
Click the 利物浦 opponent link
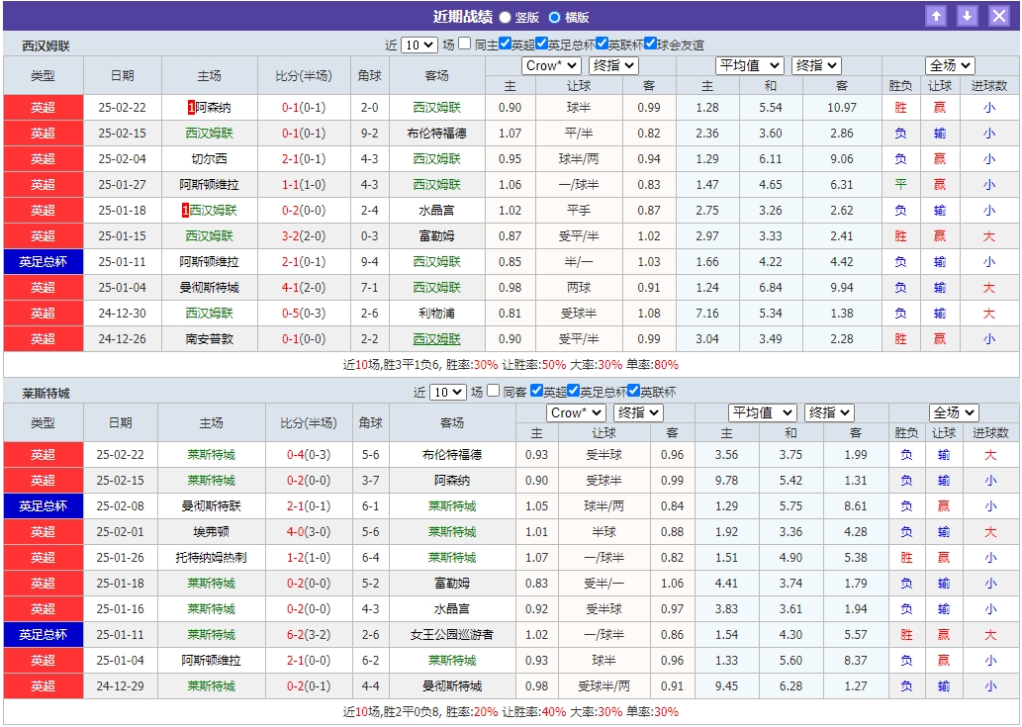click(x=437, y=314)
